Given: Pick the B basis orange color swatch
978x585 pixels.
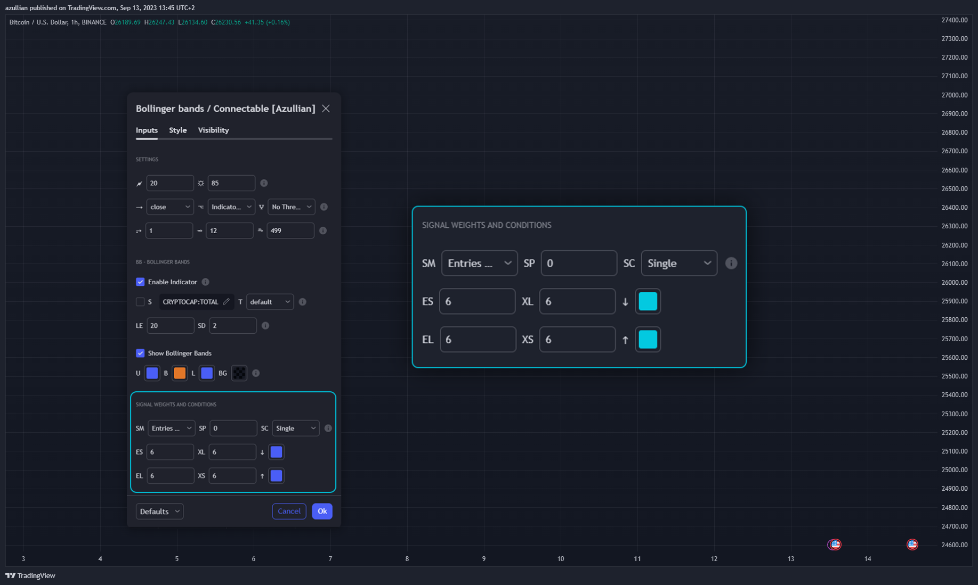Looking at the screenshot, I should [180, 373].
